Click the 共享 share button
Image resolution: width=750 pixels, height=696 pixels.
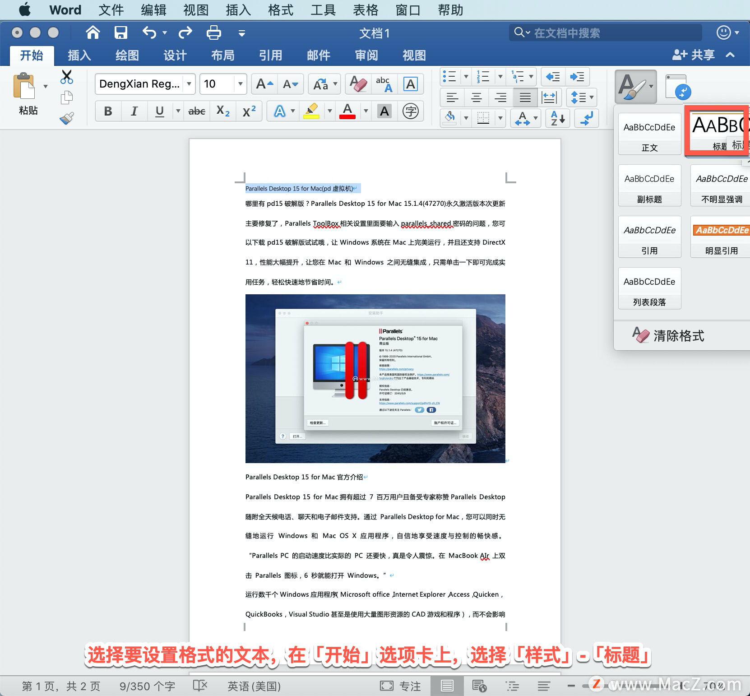coord(694,55)
